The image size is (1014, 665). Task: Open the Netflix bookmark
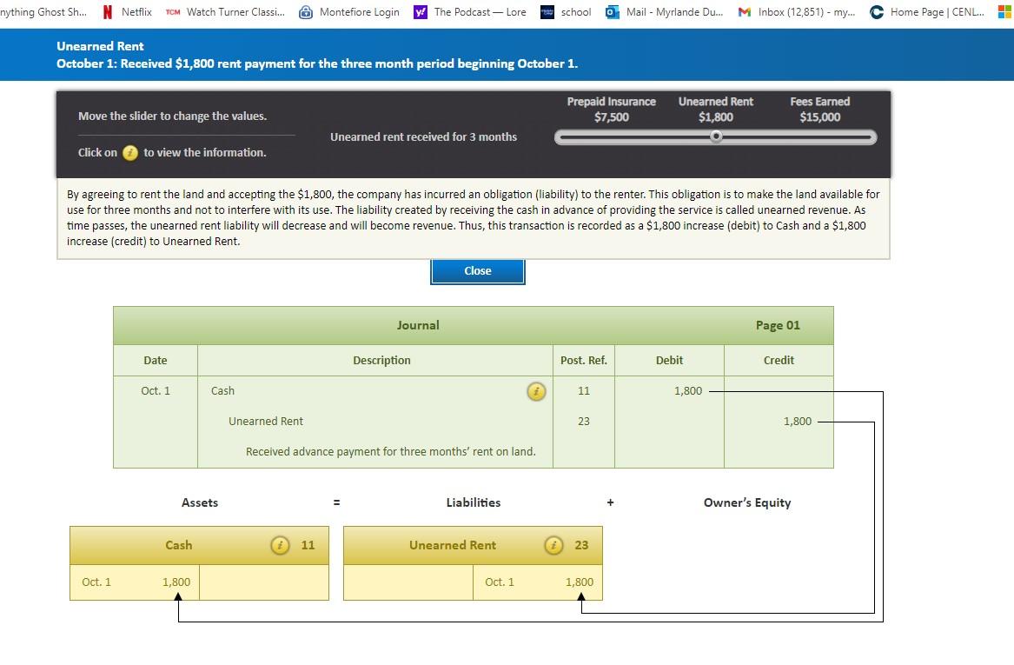click(128, 11)
